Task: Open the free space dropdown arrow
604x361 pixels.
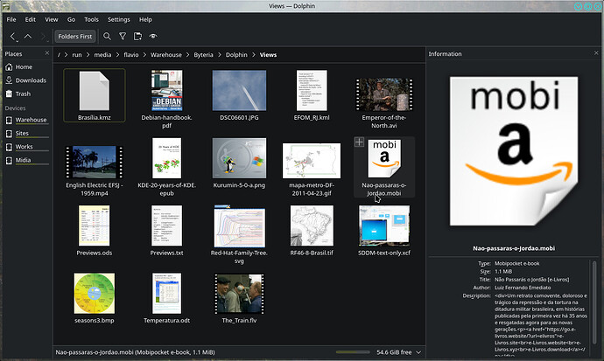Action: point(418,352)
